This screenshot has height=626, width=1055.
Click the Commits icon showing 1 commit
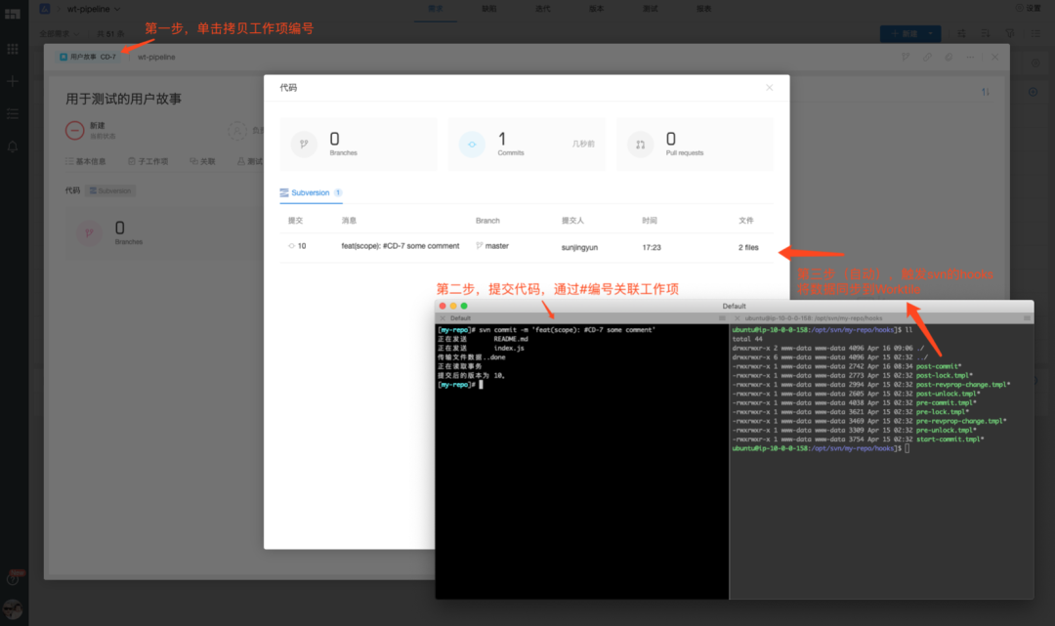(471, 144)
